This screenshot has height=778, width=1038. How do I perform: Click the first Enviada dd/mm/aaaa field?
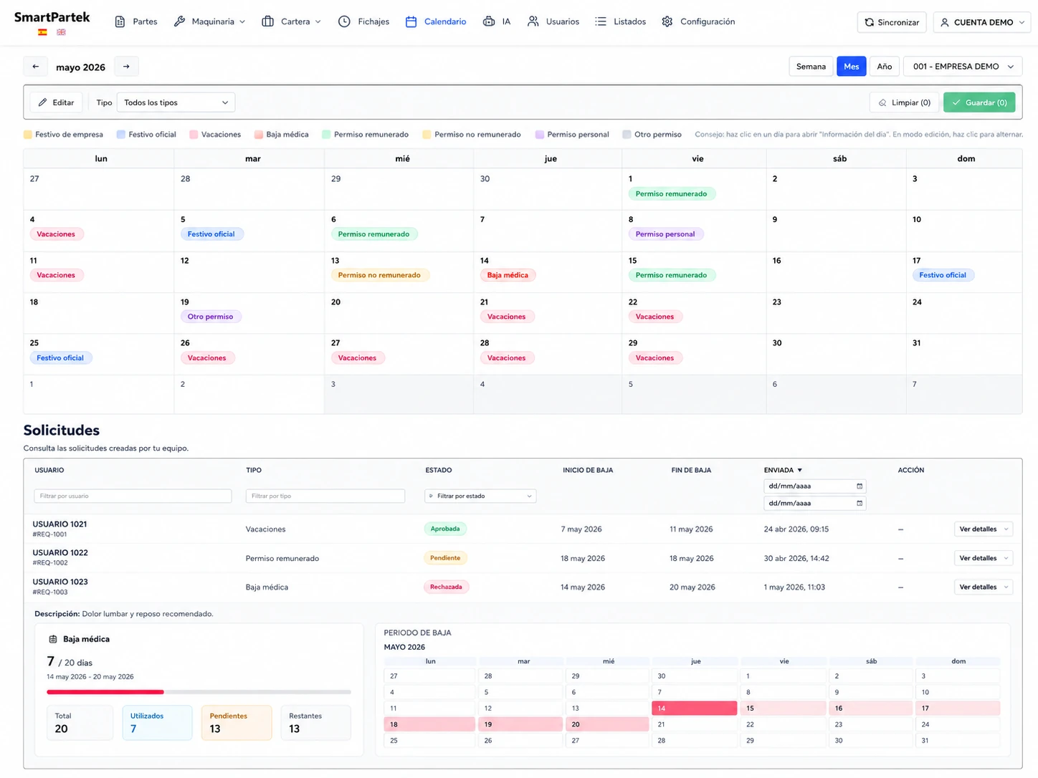tap(815, 486)
